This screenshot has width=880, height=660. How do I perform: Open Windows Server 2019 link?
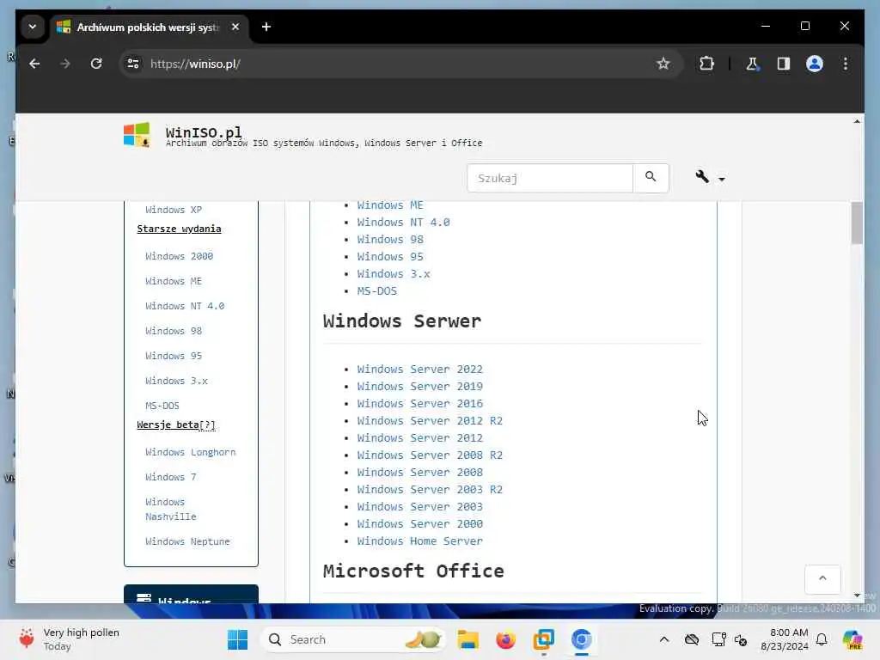(419, 387)
